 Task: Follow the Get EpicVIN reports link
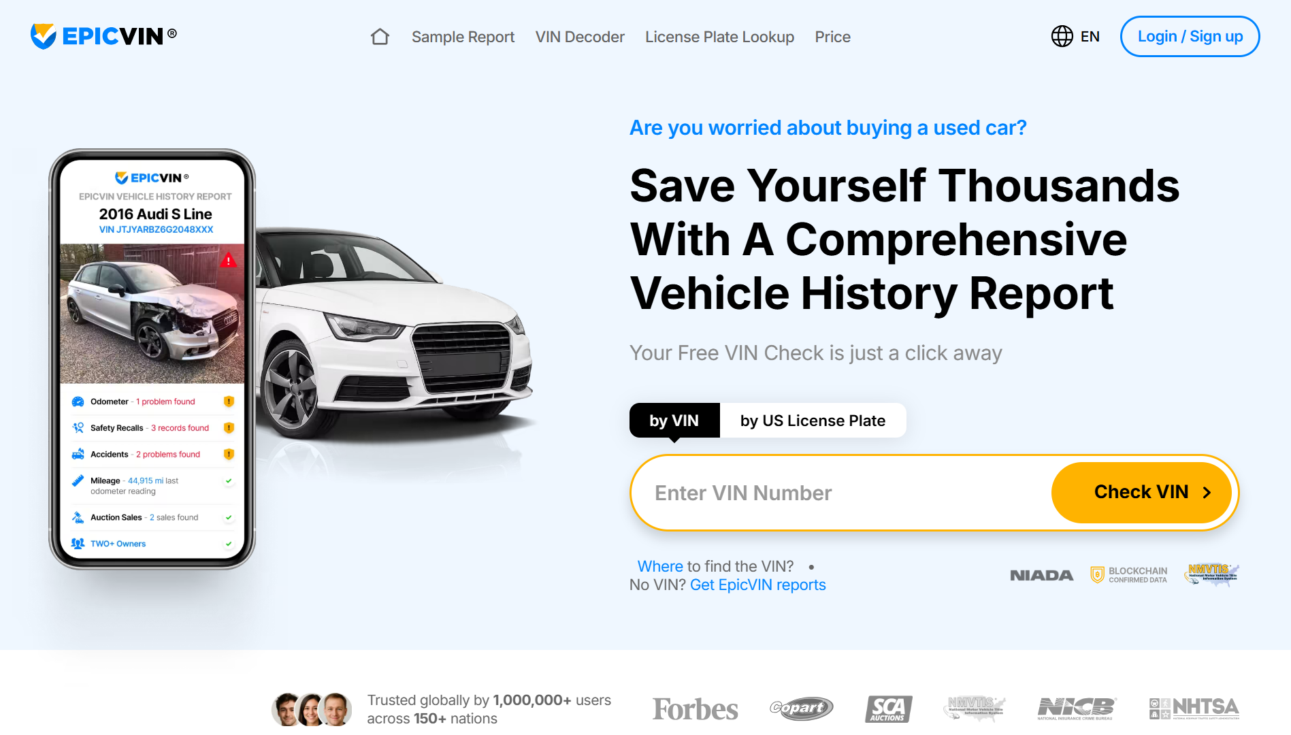point(757,585)
